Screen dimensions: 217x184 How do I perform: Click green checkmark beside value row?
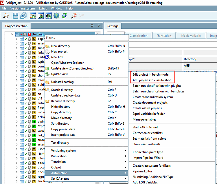point(26,112)
